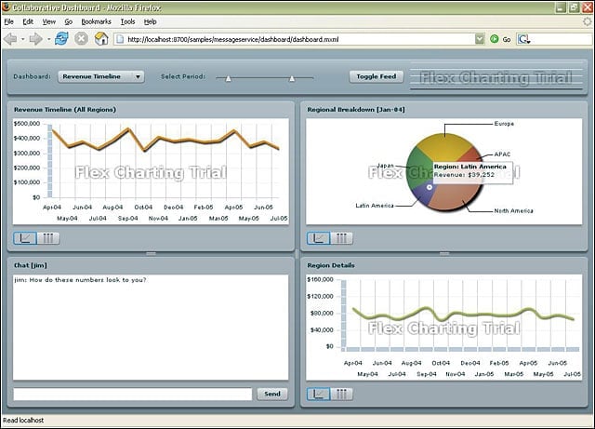This screenshot has width=595, height=429.
Task: Go to the Home page icon
Action: (x=101, y=39)
